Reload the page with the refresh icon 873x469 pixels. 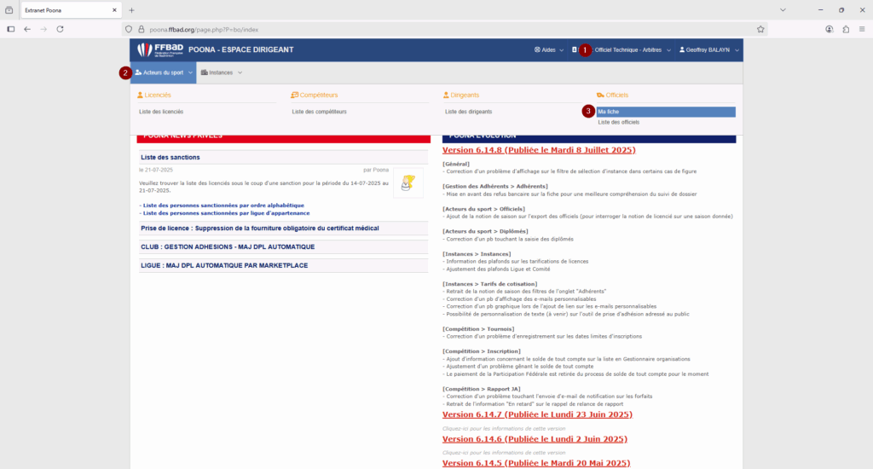click(61, 29)
